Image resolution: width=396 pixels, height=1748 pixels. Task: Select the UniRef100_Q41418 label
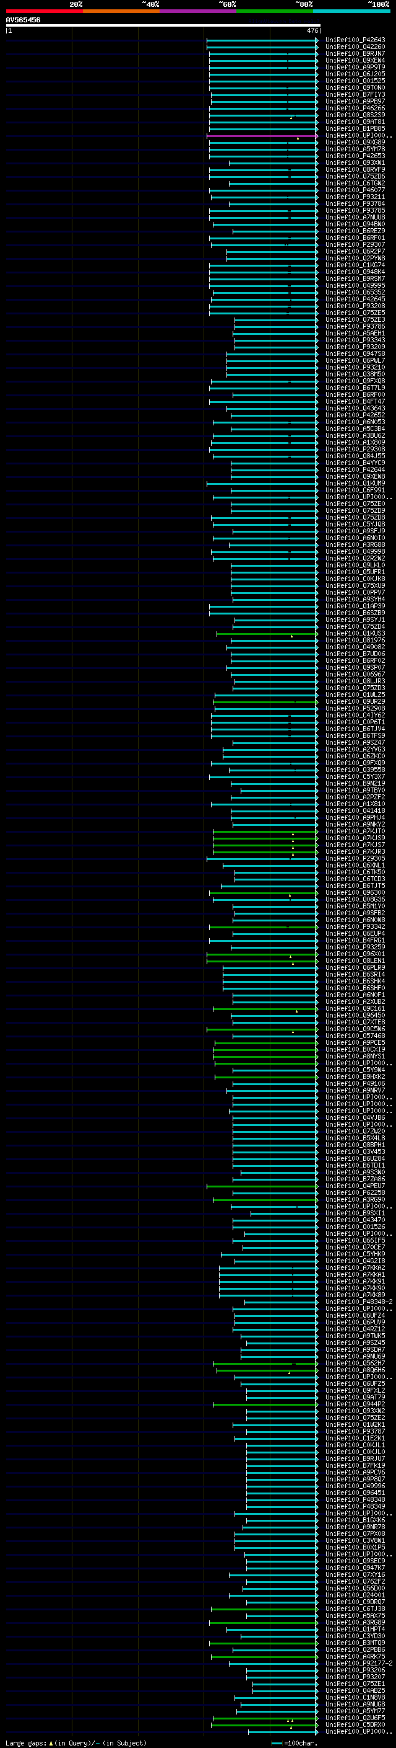355,810
